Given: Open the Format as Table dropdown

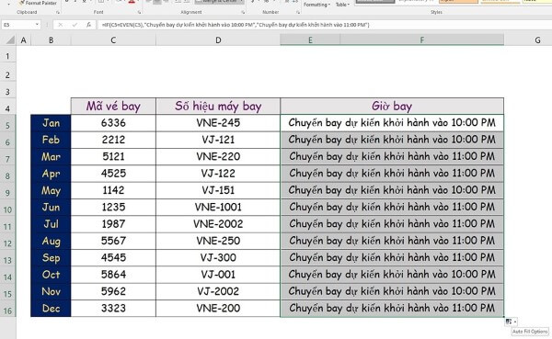Looking at the screenshot, I should [x=342, y=5].
